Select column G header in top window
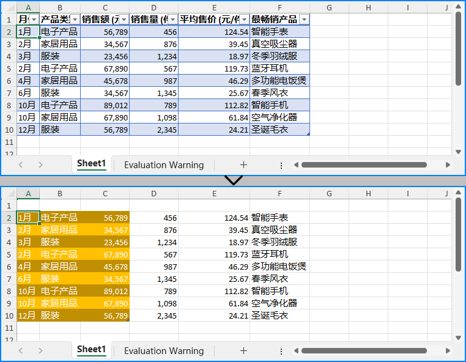 (x=329, y=8)
